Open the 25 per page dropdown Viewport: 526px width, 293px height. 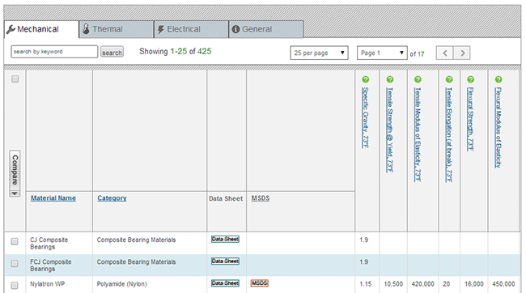319,53
